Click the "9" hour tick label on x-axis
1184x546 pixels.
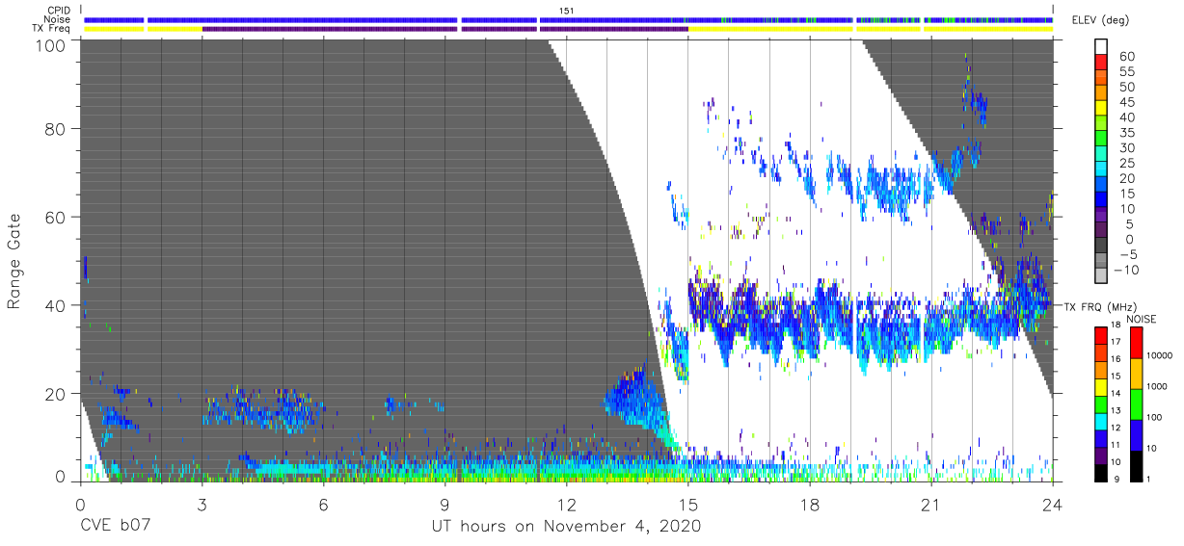tap(444, 505)
